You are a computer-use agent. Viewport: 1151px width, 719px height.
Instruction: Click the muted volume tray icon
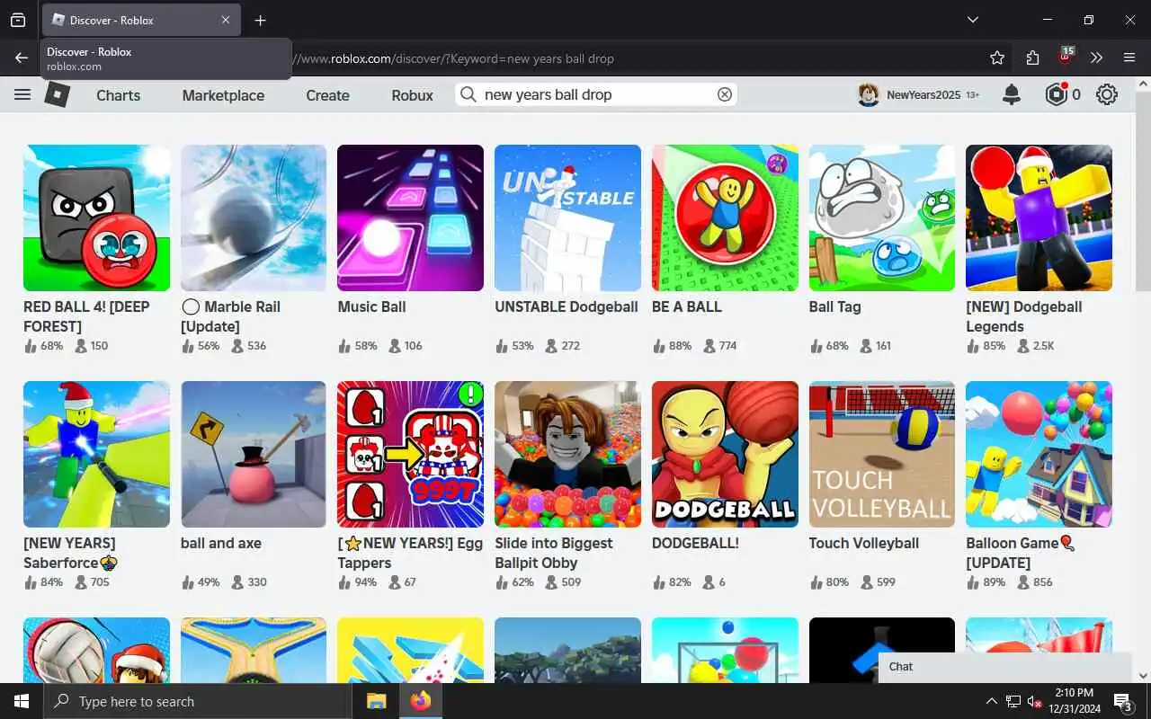point(1034,701)
